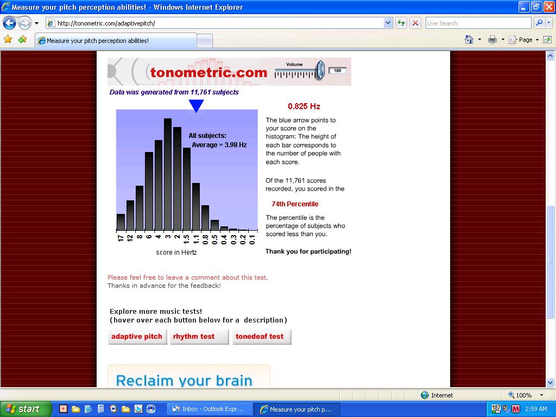
Task: Click the Refresh page icon
Action: (x=401, y=23)
